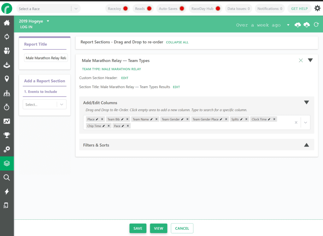Open the Select a Race dropdown
323x236 pixels.
(48, 8)
